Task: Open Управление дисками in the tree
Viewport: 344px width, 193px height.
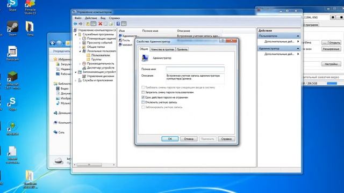Action: pos(98,76)
